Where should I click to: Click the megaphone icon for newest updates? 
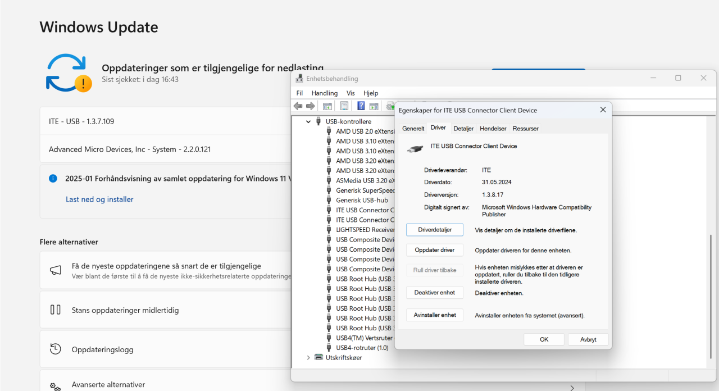click(x=55, y=270)
